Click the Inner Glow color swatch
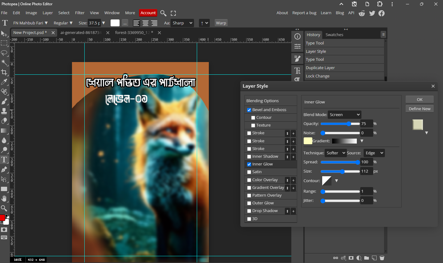This screenshot has height=263, width=443. pos(308,141)
